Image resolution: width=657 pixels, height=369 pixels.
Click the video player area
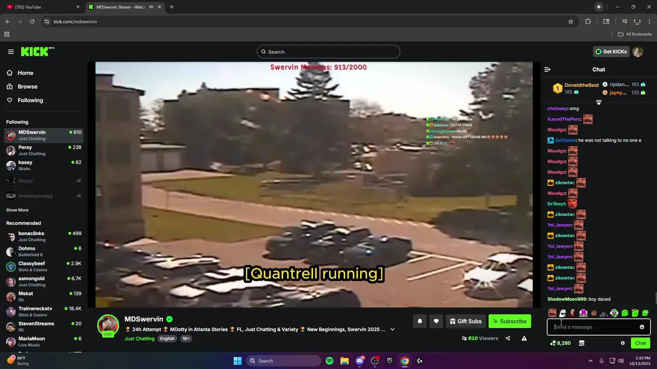click(x=314, y=184)
